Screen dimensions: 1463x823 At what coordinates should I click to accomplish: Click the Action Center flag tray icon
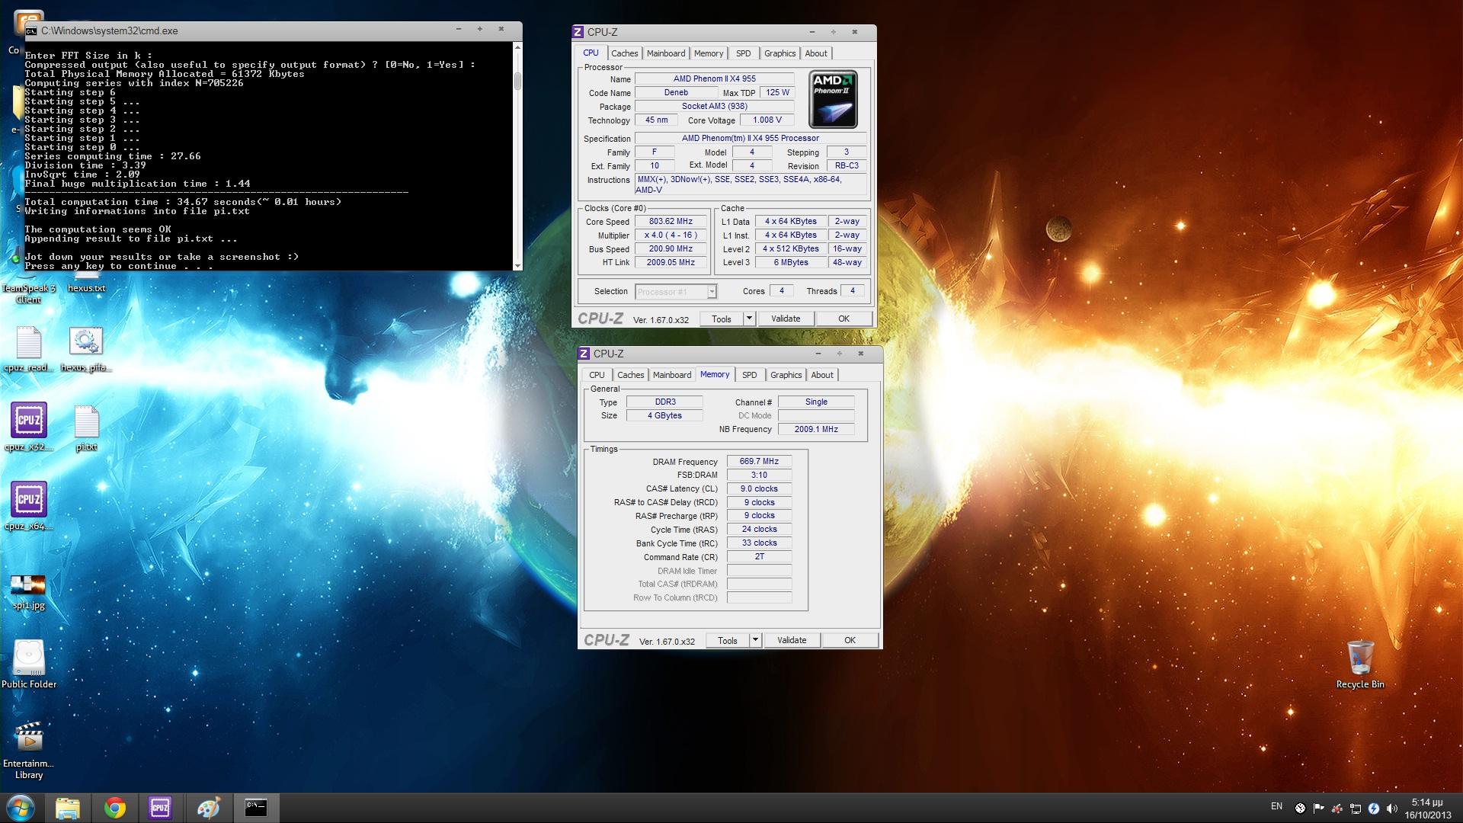tap(1318, 809)
